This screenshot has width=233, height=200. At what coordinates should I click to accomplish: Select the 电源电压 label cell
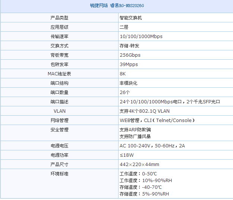pos(59,146)
